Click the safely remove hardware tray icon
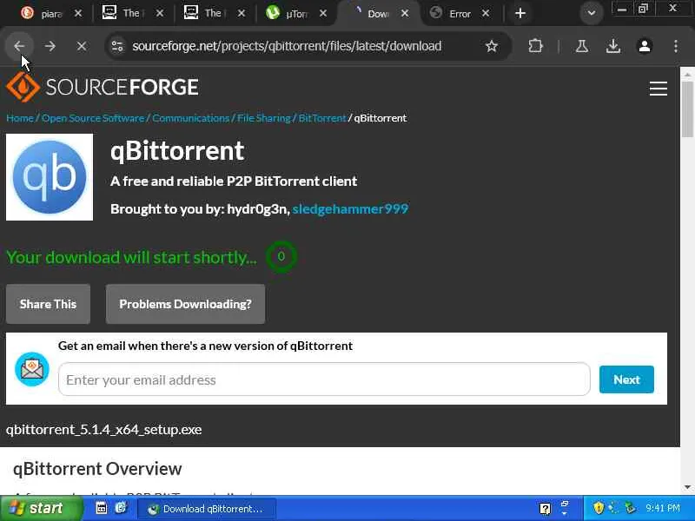 (630, 508)
